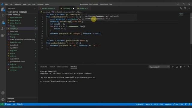Switch to the Debug Console tab

[x=62, y=67]
